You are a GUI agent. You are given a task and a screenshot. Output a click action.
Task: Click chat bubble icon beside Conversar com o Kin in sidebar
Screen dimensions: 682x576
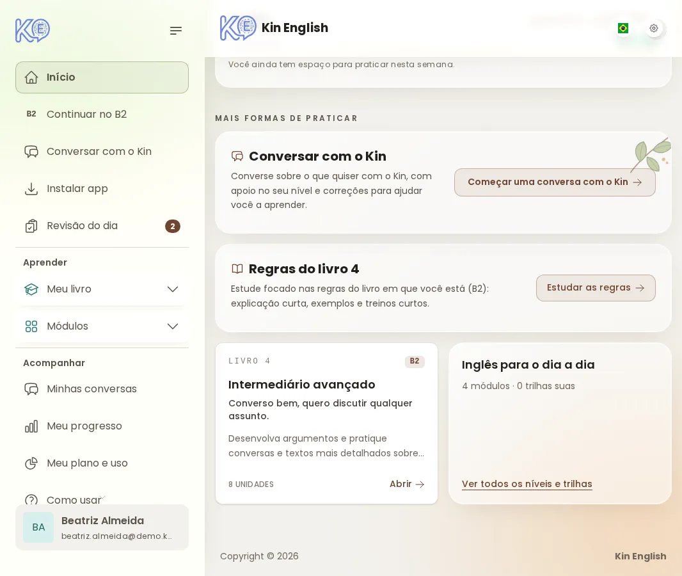(x=31, y=152)
